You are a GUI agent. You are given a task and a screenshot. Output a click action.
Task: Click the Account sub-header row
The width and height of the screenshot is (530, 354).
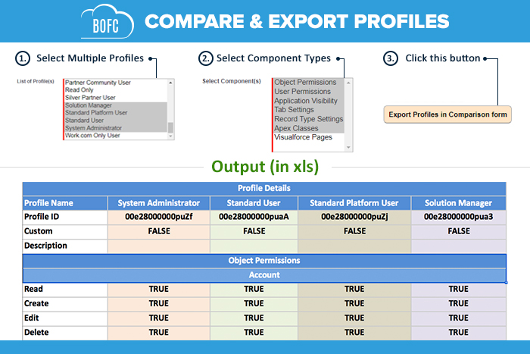(264, 275)
